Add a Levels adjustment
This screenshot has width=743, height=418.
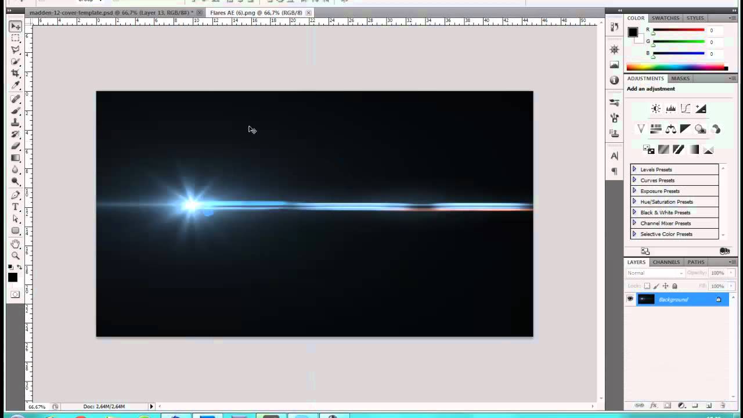pyautogui.click(x=671, y=109)
